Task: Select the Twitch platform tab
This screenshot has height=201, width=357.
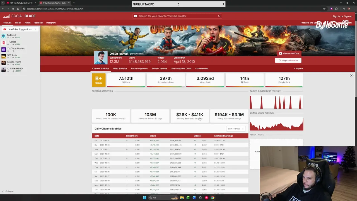Action: (27, 23)
